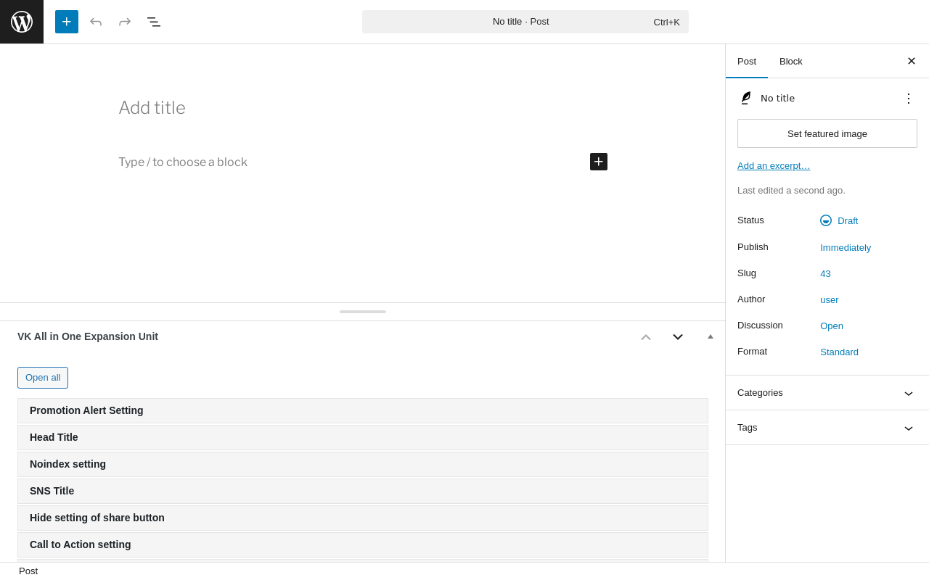This screenshot has height=580, width=929.
Task: Expand the Categories panel
Action: [x=827, y=393]
